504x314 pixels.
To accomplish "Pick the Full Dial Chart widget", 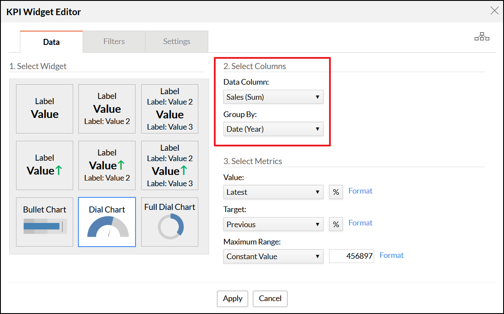I will (170, 222).
